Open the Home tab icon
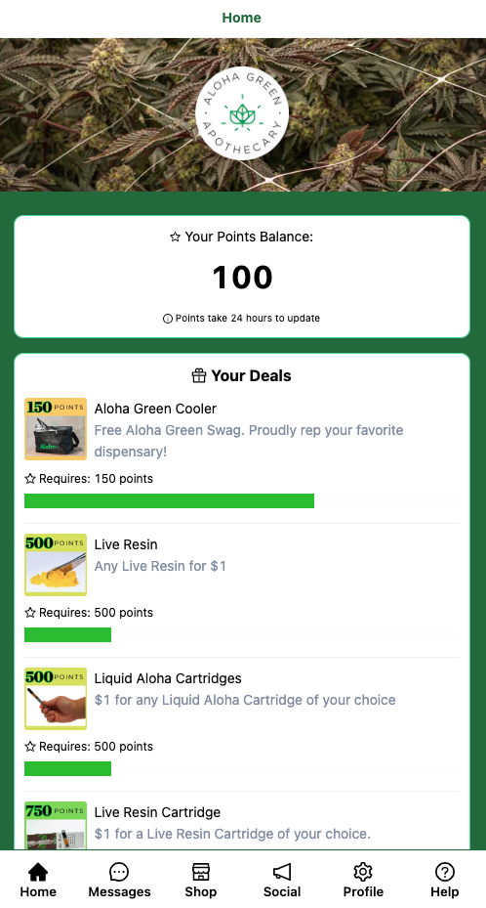The image size is (486, 908). 38,872
